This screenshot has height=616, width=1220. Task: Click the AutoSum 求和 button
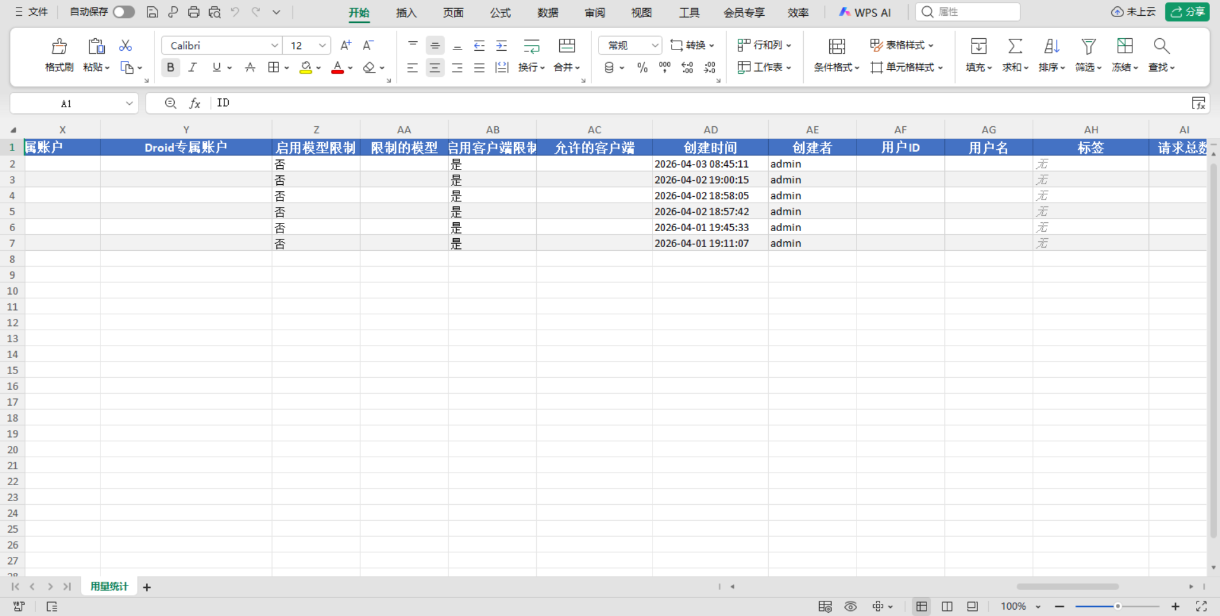tap(1015, 55)
